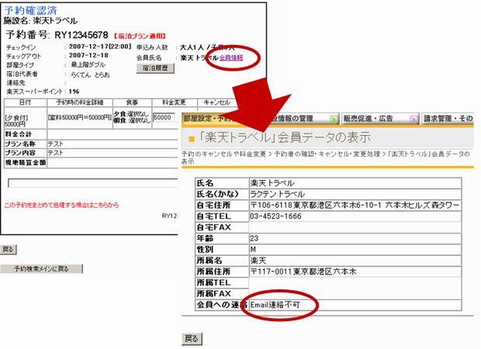Open the 請求管理 menu tab
Screen dimensions: 481x349
(x=448, y=119)
